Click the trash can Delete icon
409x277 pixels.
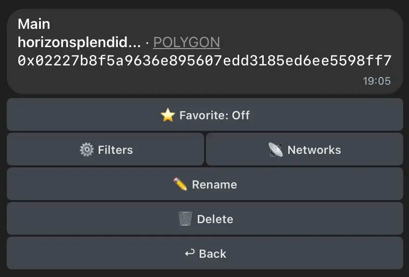pyautogui.click(x=185, y=219)
